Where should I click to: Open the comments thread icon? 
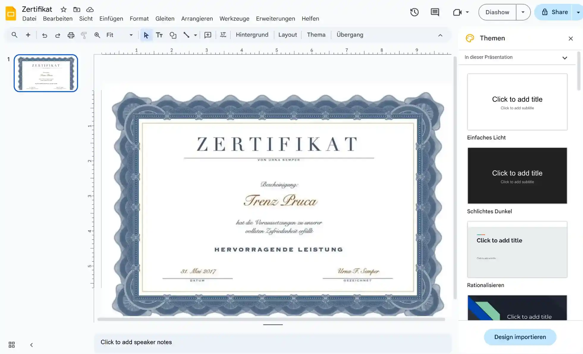(435, 12)
